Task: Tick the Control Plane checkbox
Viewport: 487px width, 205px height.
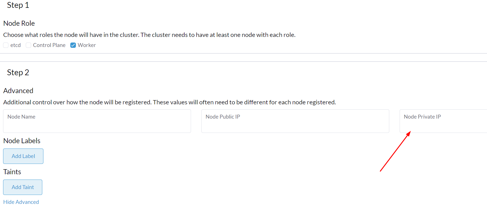Action: [28, 45]
